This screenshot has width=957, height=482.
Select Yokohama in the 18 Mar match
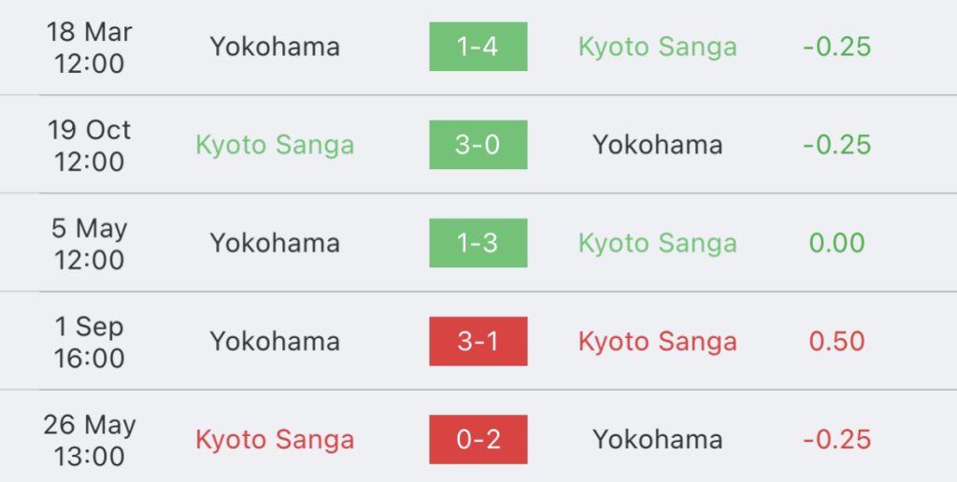[x=275, y=47]
